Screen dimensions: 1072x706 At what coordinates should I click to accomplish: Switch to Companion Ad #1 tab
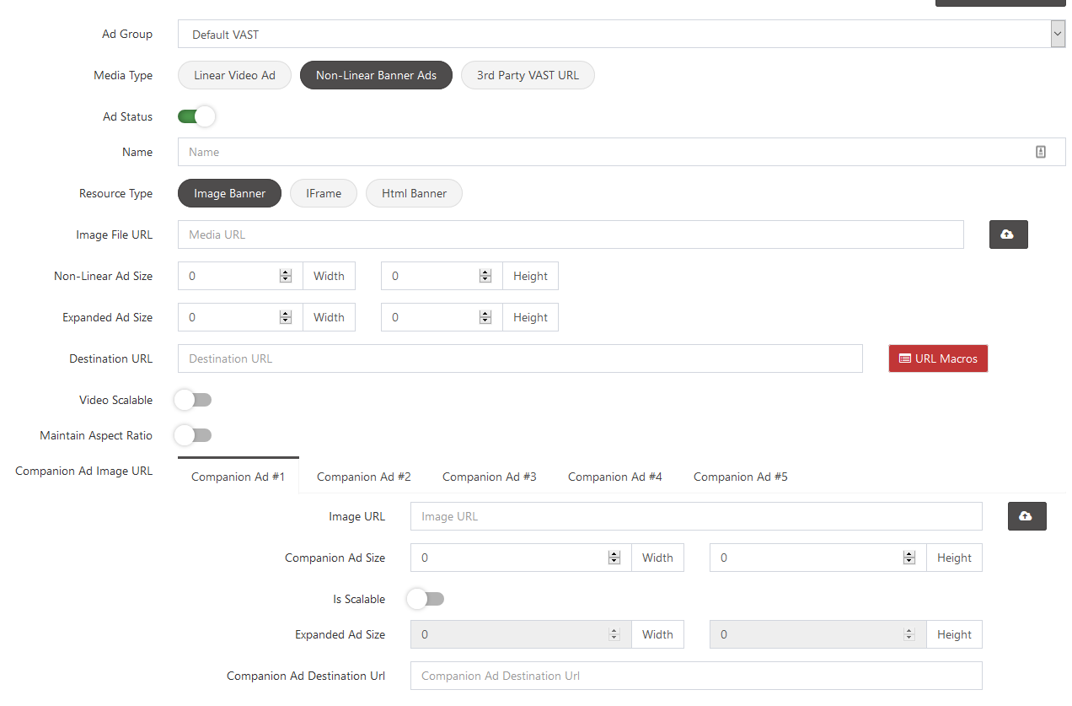[238, 477]
